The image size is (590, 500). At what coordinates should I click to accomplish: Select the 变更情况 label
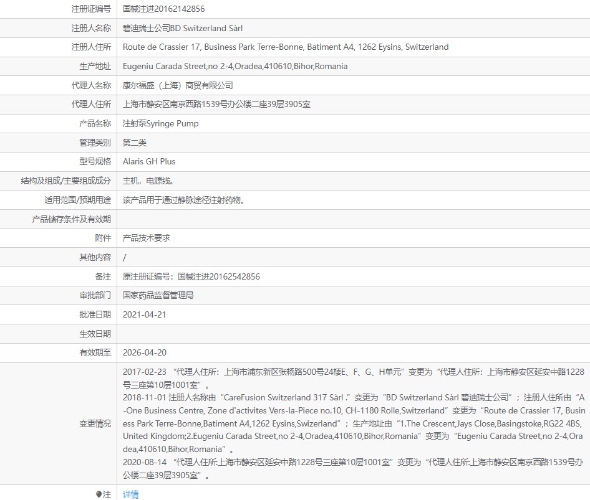point(95,424)
